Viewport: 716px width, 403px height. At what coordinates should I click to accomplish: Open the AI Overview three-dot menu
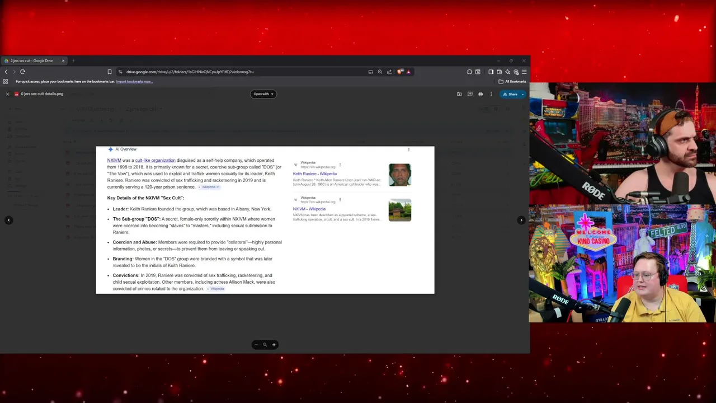409,149
